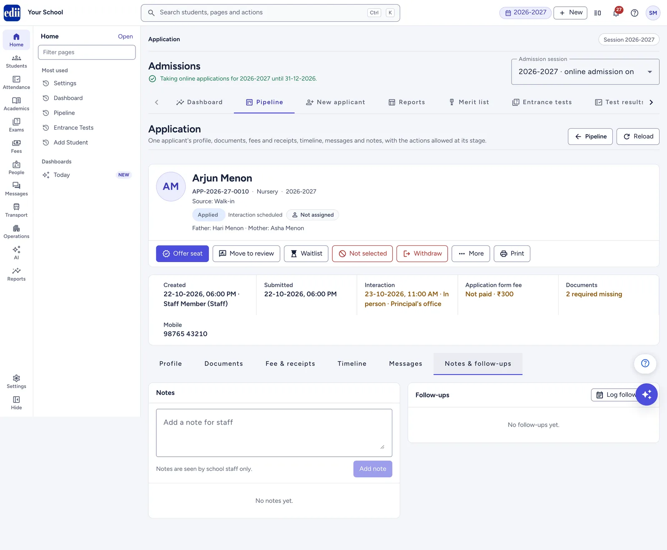Select the Documents applicant tab
667x550 pixels.
point(223,364)
